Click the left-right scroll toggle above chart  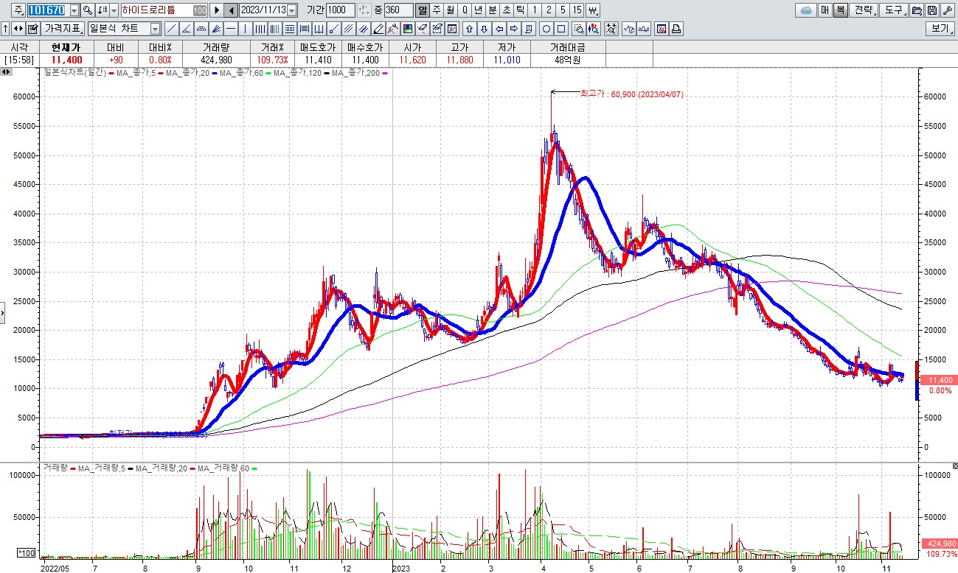[6, 72]
